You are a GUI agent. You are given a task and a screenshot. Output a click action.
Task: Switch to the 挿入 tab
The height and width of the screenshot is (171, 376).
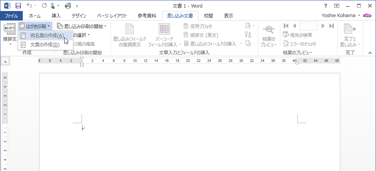pyautogui.click(x=56, y=16)
